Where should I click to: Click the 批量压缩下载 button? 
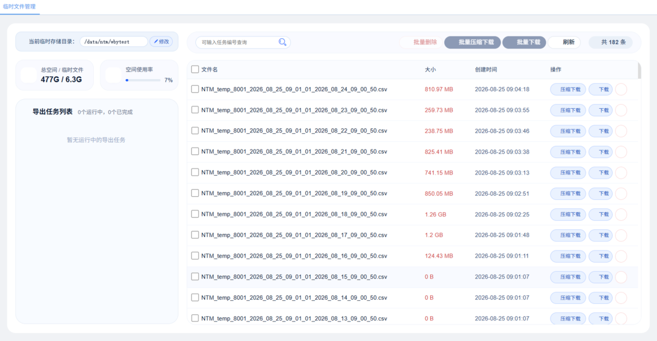point(472,42)
